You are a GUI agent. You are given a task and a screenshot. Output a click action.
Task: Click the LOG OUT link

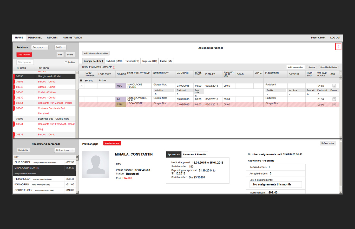[x=335, y=38]
